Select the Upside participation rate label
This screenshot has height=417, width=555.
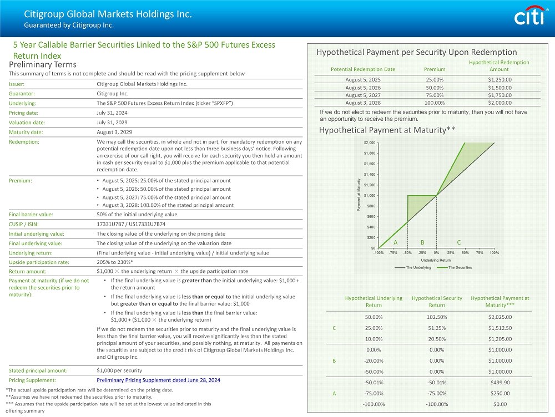tap(39, 262)
